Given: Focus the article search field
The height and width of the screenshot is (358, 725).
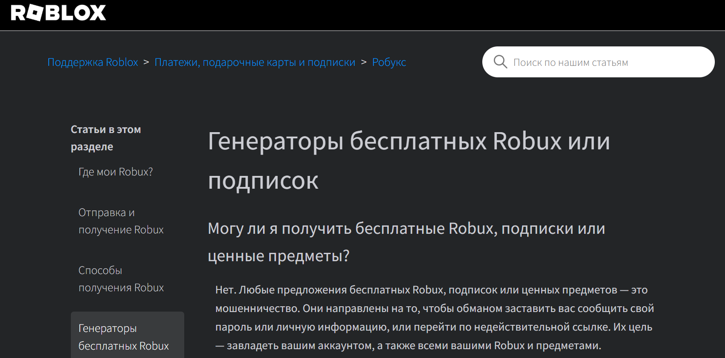Looking at the screenshot, I should point(598,62).
